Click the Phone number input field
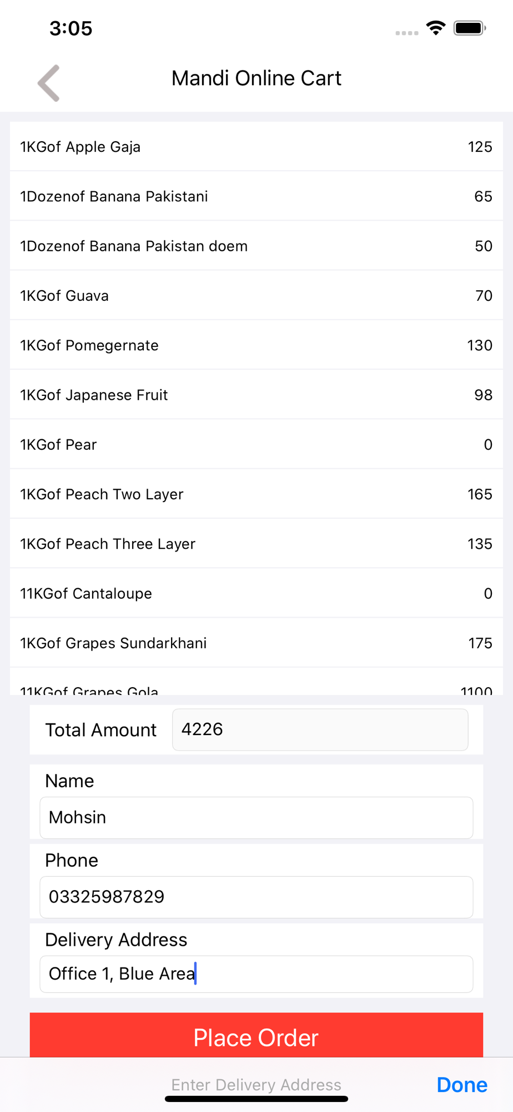 pyautogui.click(x=256, y=897)
